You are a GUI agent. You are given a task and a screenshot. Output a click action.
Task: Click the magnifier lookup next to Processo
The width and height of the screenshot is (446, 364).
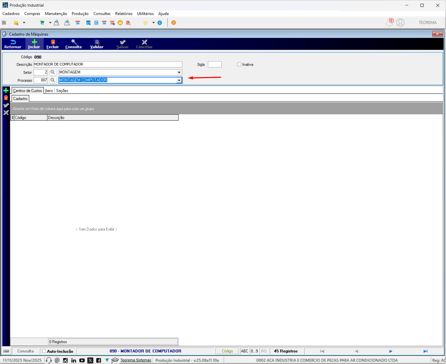click(53, 80)
